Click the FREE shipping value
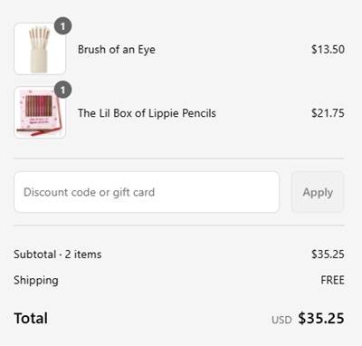 (x=332, y=280)
